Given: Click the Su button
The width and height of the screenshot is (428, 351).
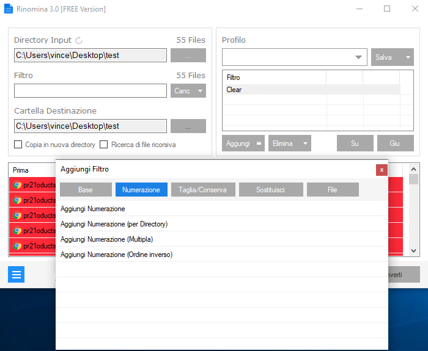Looking at the screenshot, I should tap(355, 143).
